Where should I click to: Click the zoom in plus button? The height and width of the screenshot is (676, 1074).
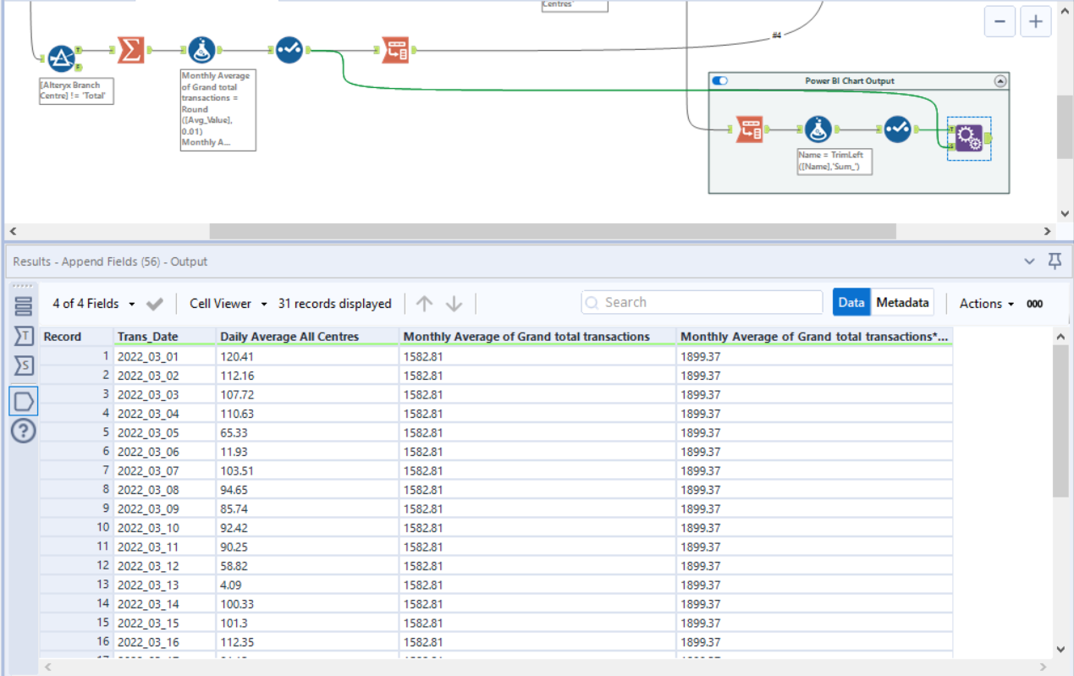click(1035, 21)
